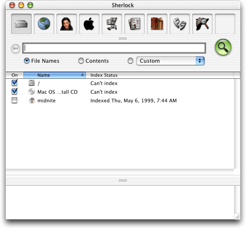Open the Shopping cart channel
The height and width of the screenshot is (229, 246).
112,24
